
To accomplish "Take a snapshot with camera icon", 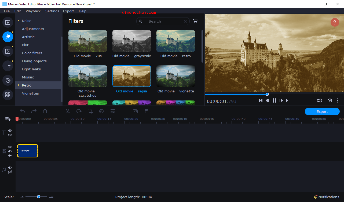I will (330, 100).
